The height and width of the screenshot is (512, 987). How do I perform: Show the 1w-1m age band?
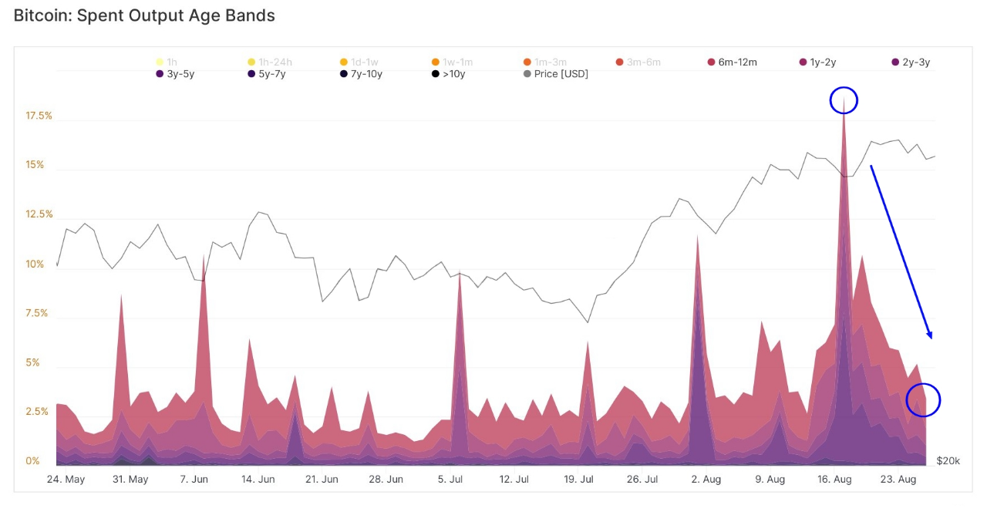coord(452,62)
